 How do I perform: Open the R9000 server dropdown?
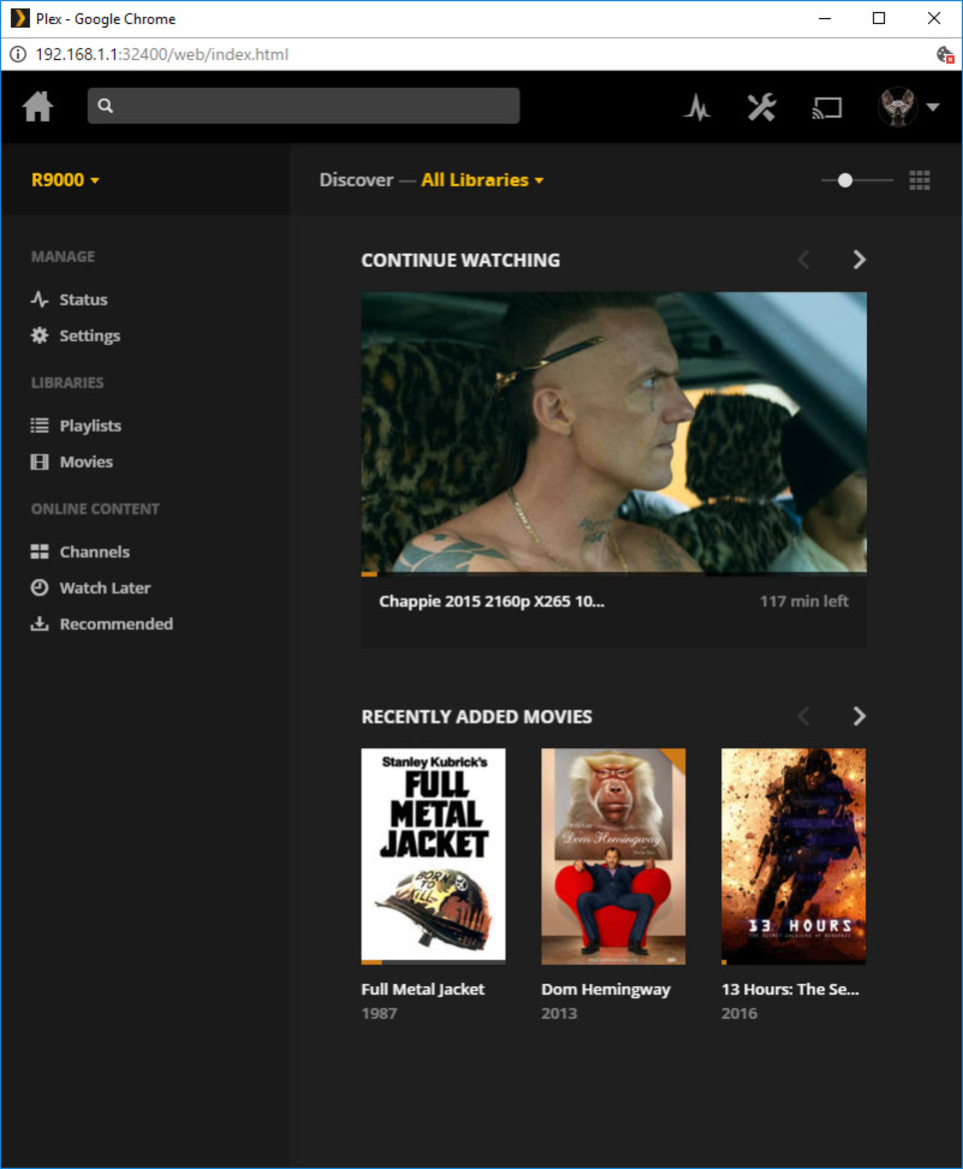click(x=66, y=180)
